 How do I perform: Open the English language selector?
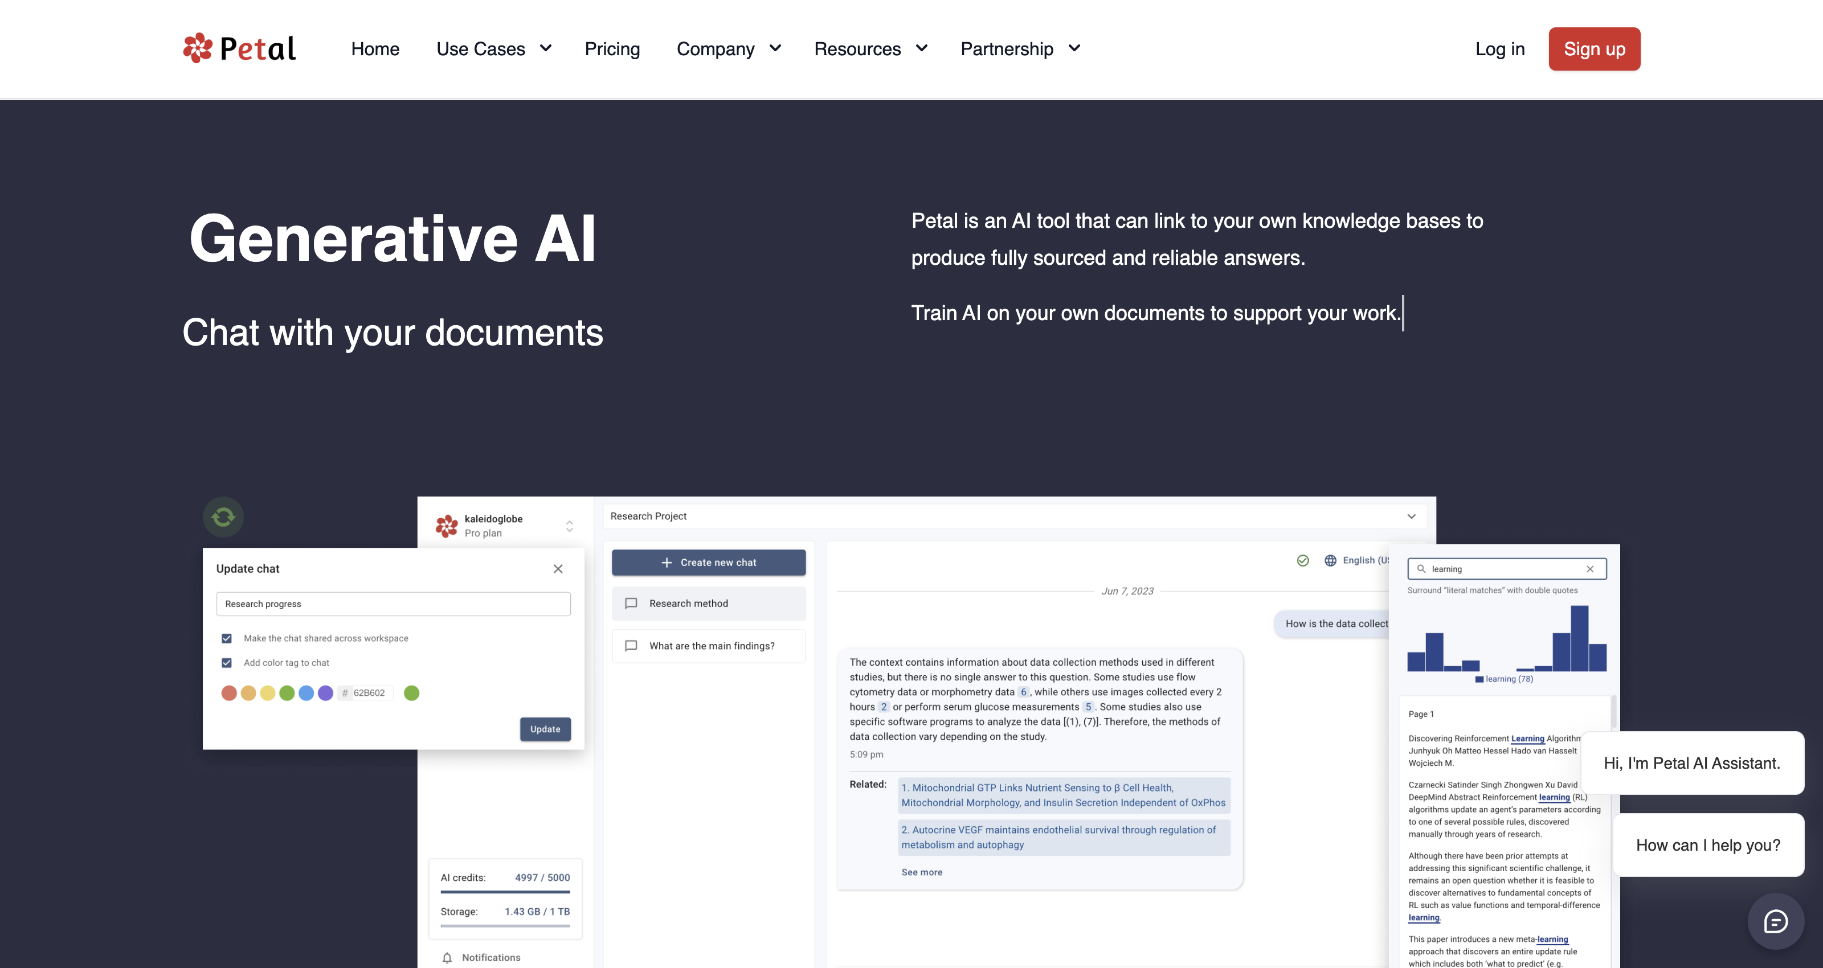(x=1356, y=560)
